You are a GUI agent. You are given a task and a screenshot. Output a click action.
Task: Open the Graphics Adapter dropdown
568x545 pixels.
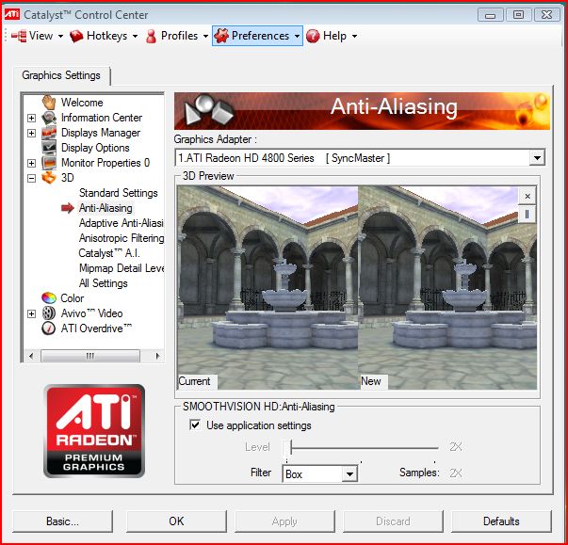pos(537,158)
